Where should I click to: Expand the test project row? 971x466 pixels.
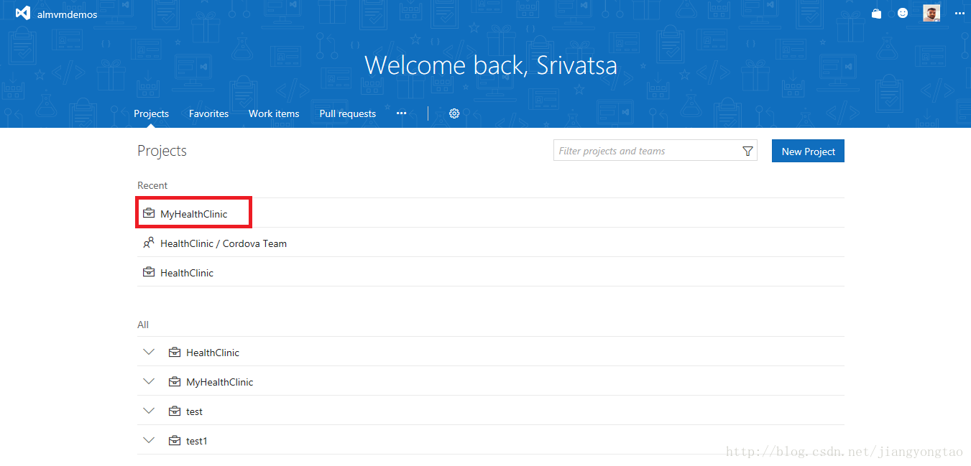click(x=149, y=411)
